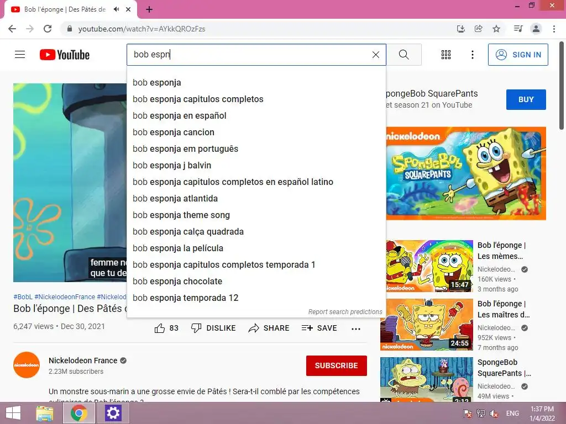
Task: Open the Chrome profile avatar
Action: click(x=536, y=29)
